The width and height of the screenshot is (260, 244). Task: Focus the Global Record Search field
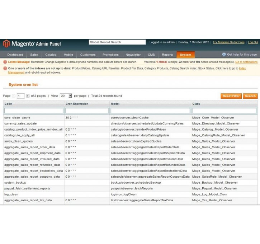[x=117, y=42]
